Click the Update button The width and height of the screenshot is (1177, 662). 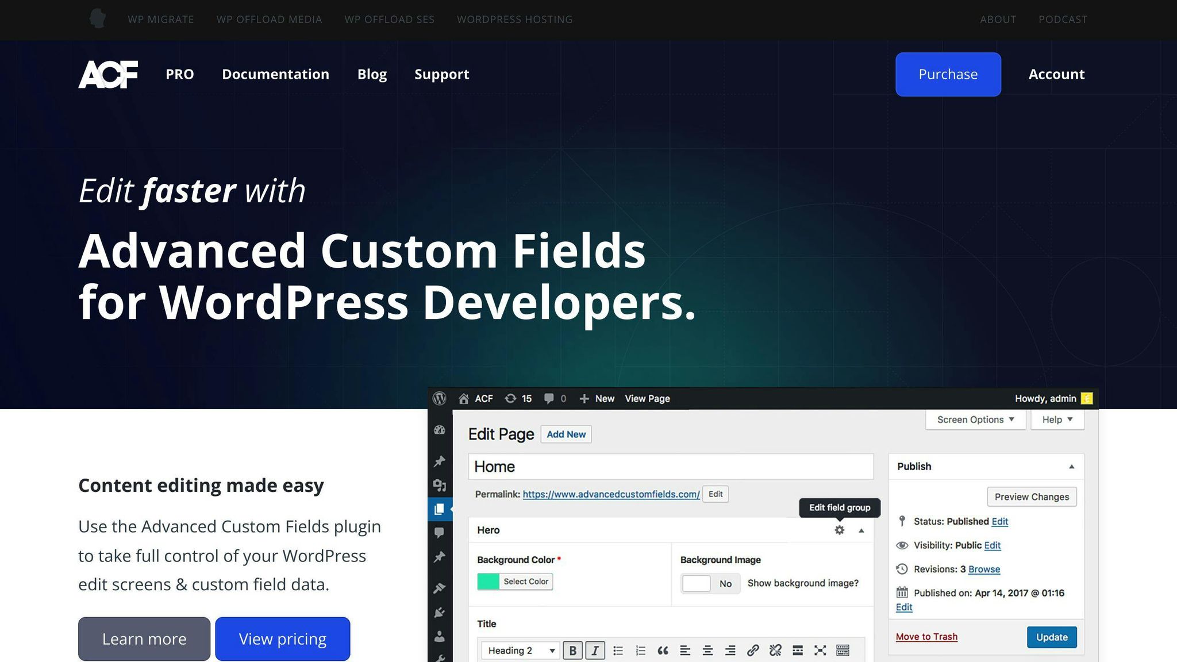(1052, 637)
